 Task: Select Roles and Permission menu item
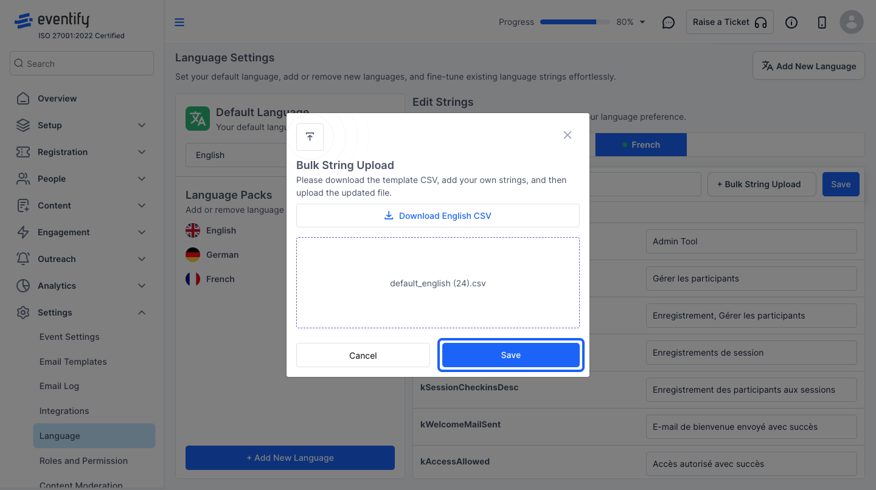click(x=83, y=461)
